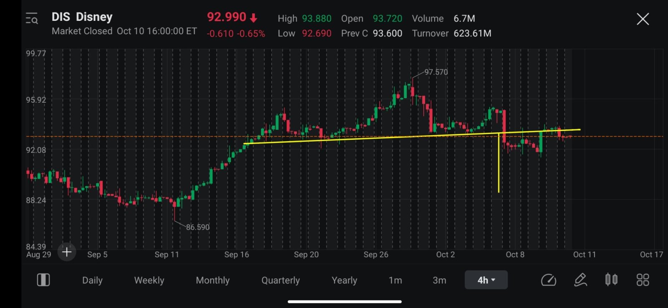Image resolution: width=668 pixels, height=308 pixels.
Task: Select the 1m interval
Action: tap(395, 280)
